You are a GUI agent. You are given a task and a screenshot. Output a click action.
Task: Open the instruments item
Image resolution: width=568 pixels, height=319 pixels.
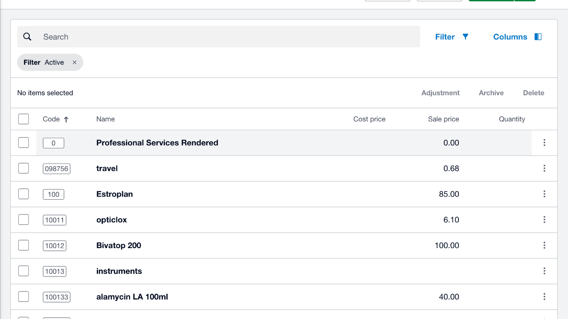point(119,271)
